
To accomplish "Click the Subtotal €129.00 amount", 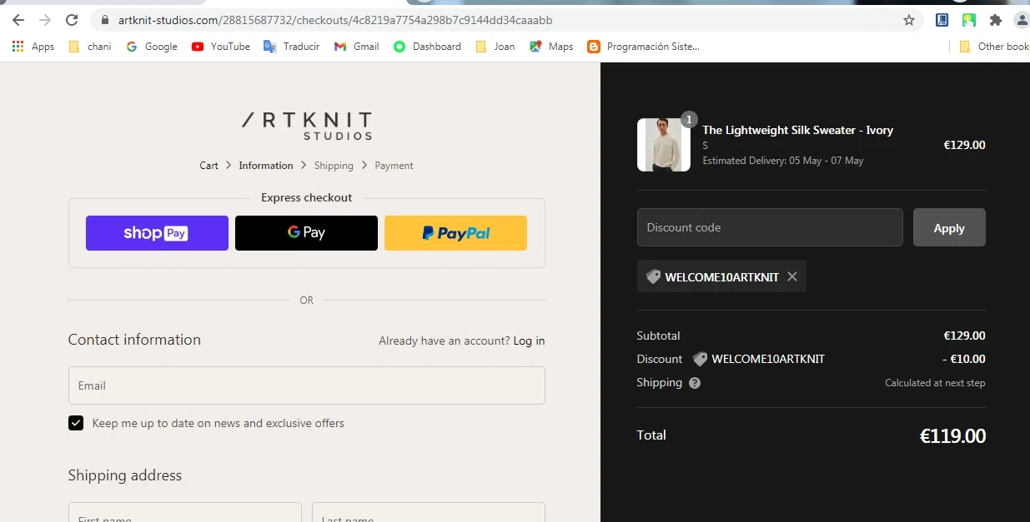I will 964,336.
